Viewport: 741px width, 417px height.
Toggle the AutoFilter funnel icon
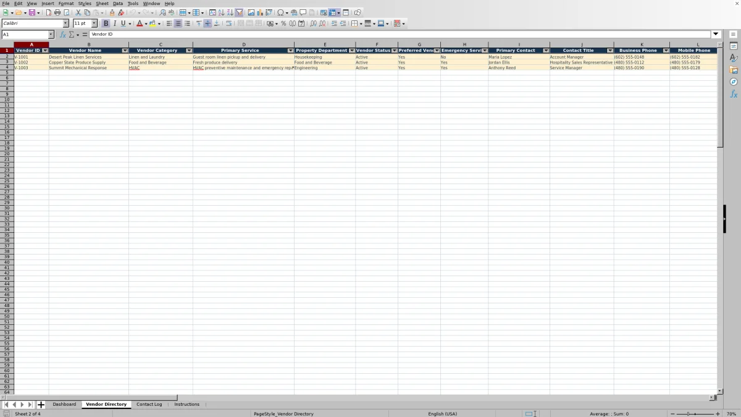pos(239,12)
